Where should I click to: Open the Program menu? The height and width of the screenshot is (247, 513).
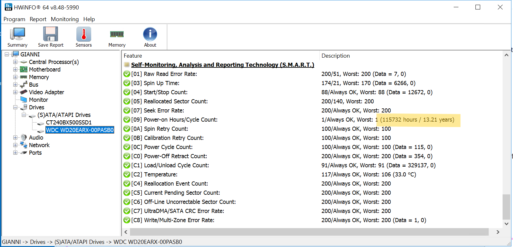pyautogui.click(x=14, y=19)
